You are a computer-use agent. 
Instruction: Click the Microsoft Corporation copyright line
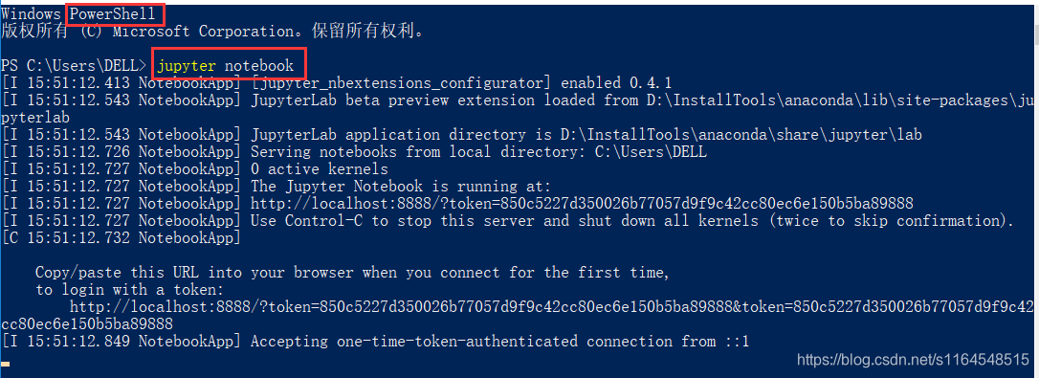point(212,32)
